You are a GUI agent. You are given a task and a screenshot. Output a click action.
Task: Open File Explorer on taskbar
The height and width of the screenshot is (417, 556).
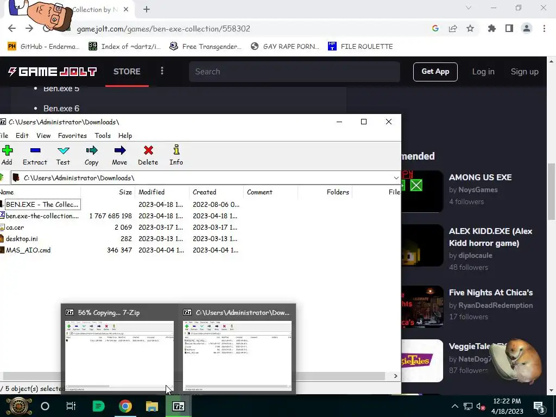point(152,406)
